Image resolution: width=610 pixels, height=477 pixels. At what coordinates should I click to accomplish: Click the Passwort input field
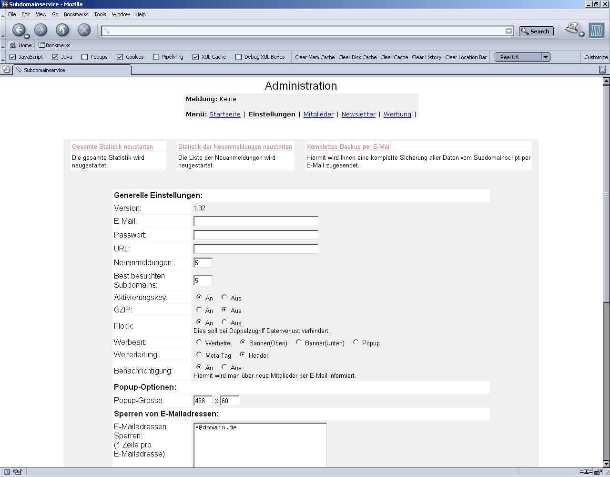click(256, 235)
